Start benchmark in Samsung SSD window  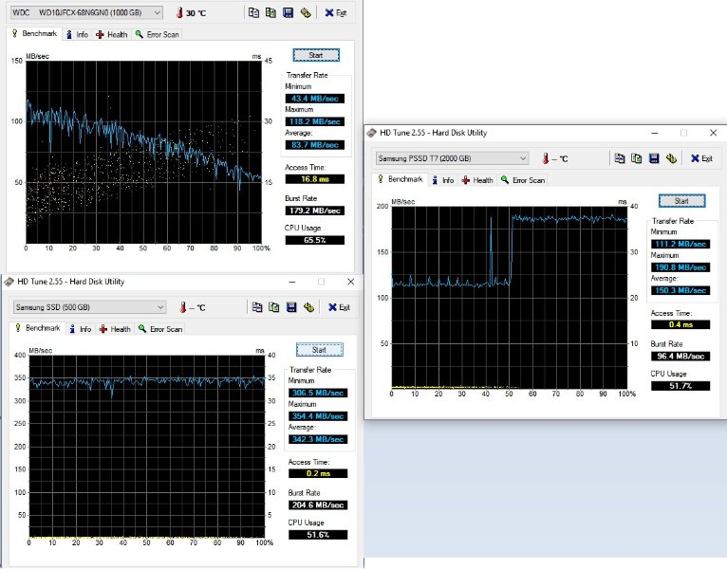click(x=320, y=350)
